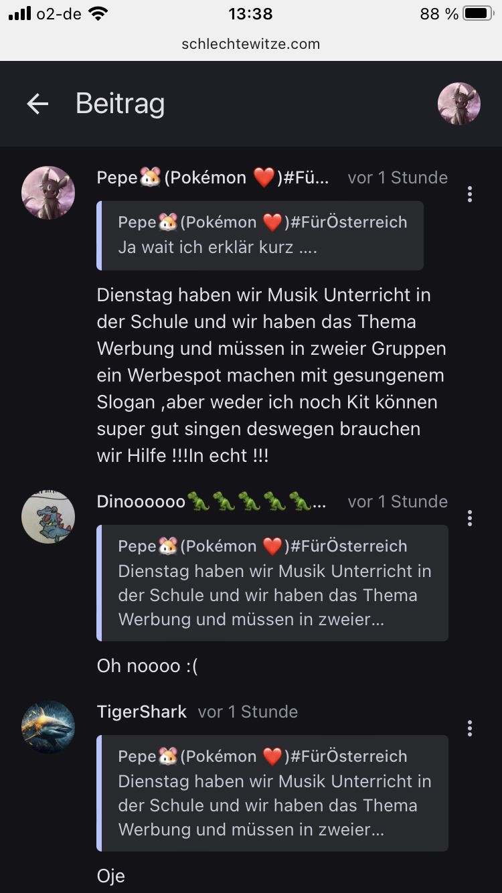Open three-dot menu on Dinoooooo's post
Image resolution: width=502 pixels, height=893 pixels.
pyautogui.click(x=470, y=518)
